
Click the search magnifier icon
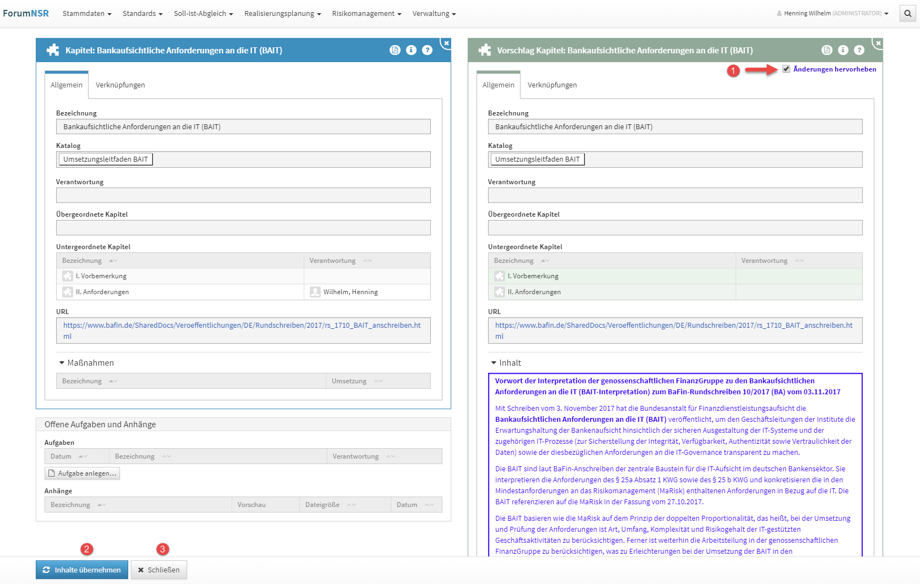coord(907,13)
